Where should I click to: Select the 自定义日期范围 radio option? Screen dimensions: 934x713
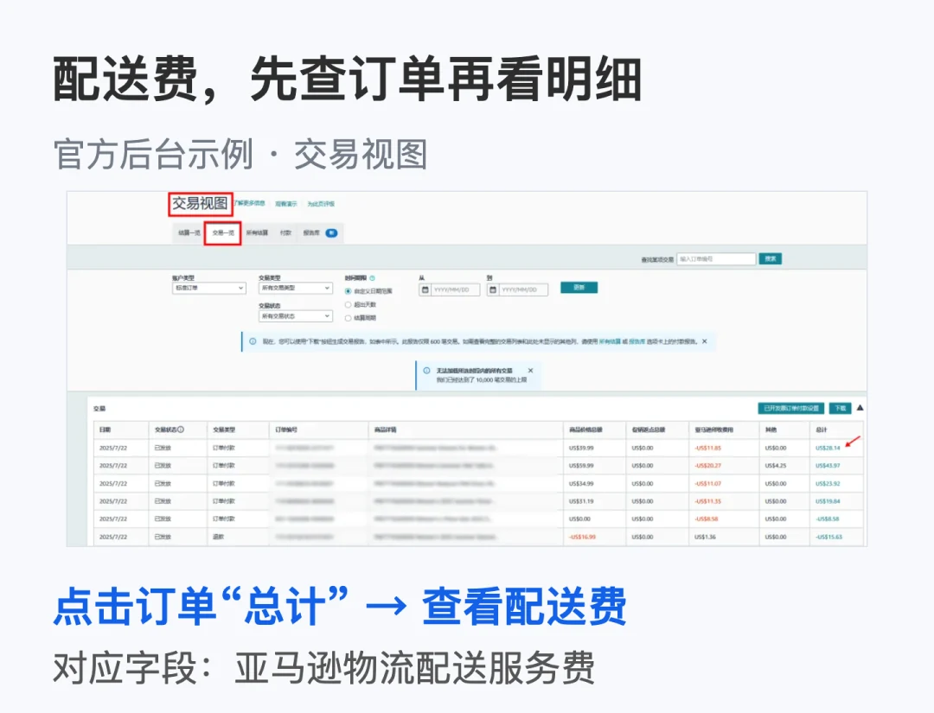(348, 291)
